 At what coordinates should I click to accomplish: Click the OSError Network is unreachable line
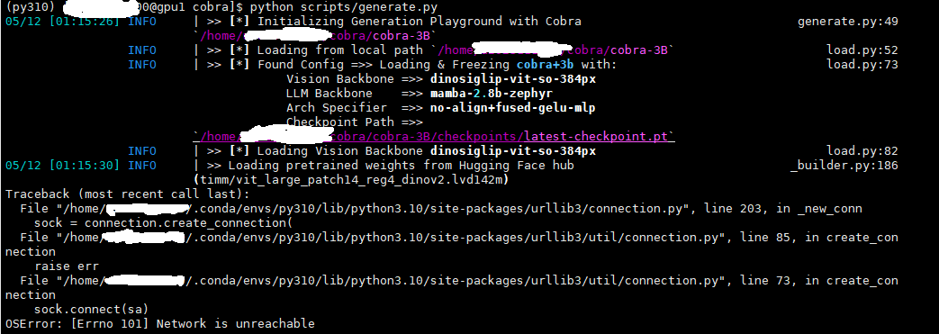[x=160, y=324]
